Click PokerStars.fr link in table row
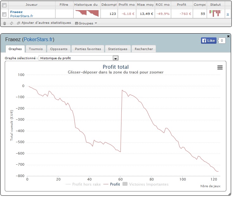This screenshot has width=233, height=197. 22,16
